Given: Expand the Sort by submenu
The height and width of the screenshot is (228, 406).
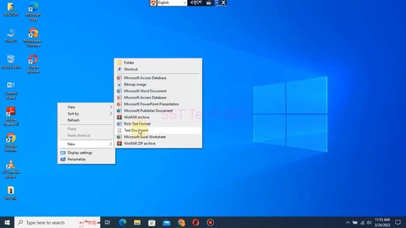Looking at the screenshot, I should (x=86, y=114).
